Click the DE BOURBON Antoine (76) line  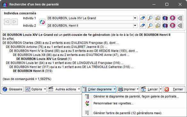pyautogui.click(x=57, y=47)
